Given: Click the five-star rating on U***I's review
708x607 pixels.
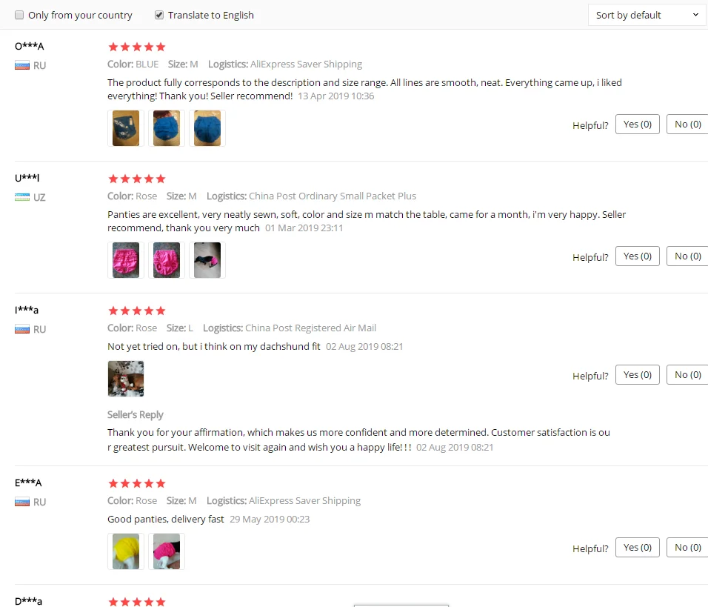Looking at the screenshot, I should tap(137, 179).
